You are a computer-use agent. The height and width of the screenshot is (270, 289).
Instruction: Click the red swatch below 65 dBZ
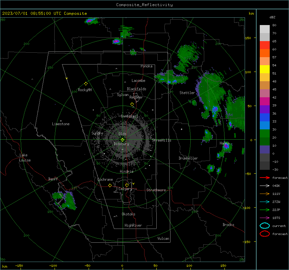265,45
